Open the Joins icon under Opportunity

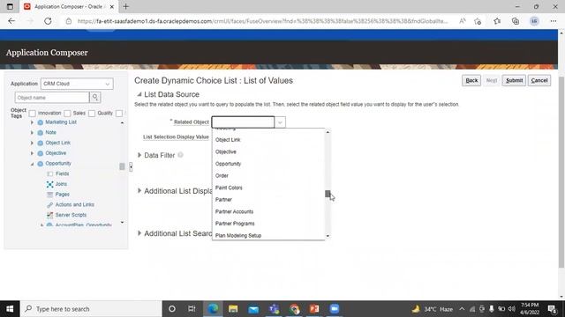pyautogui.click(x=50, y=184)
